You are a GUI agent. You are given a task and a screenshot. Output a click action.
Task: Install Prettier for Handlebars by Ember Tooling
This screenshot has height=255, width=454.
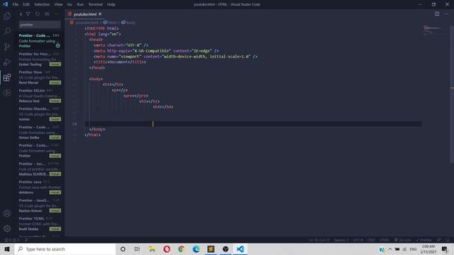55,64
